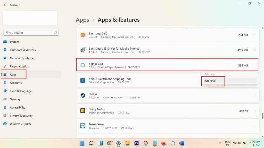
Task: Click the battery icon in system tray
Action: [245, 143]
